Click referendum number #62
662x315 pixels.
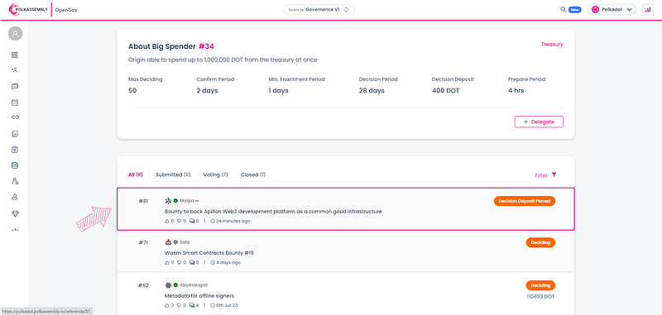tap(143, 285)
